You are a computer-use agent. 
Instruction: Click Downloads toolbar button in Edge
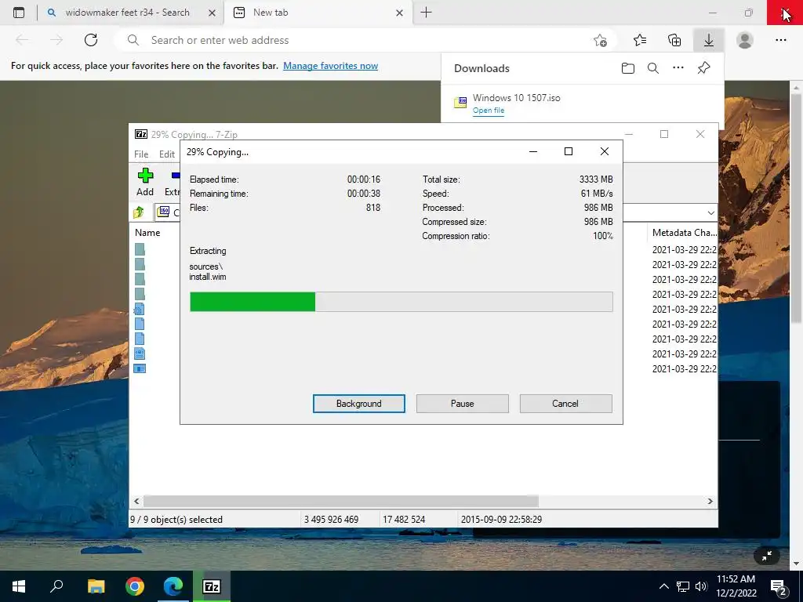(x=708, y=40)
